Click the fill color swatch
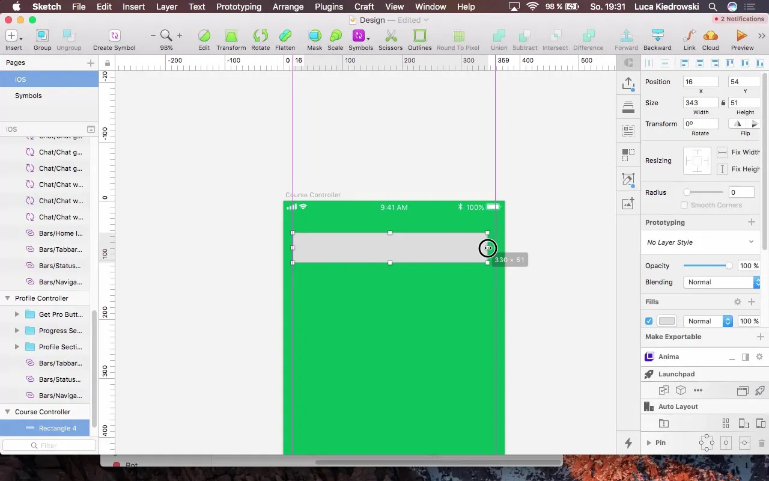The image size is (769, 481). coord(667,321)
